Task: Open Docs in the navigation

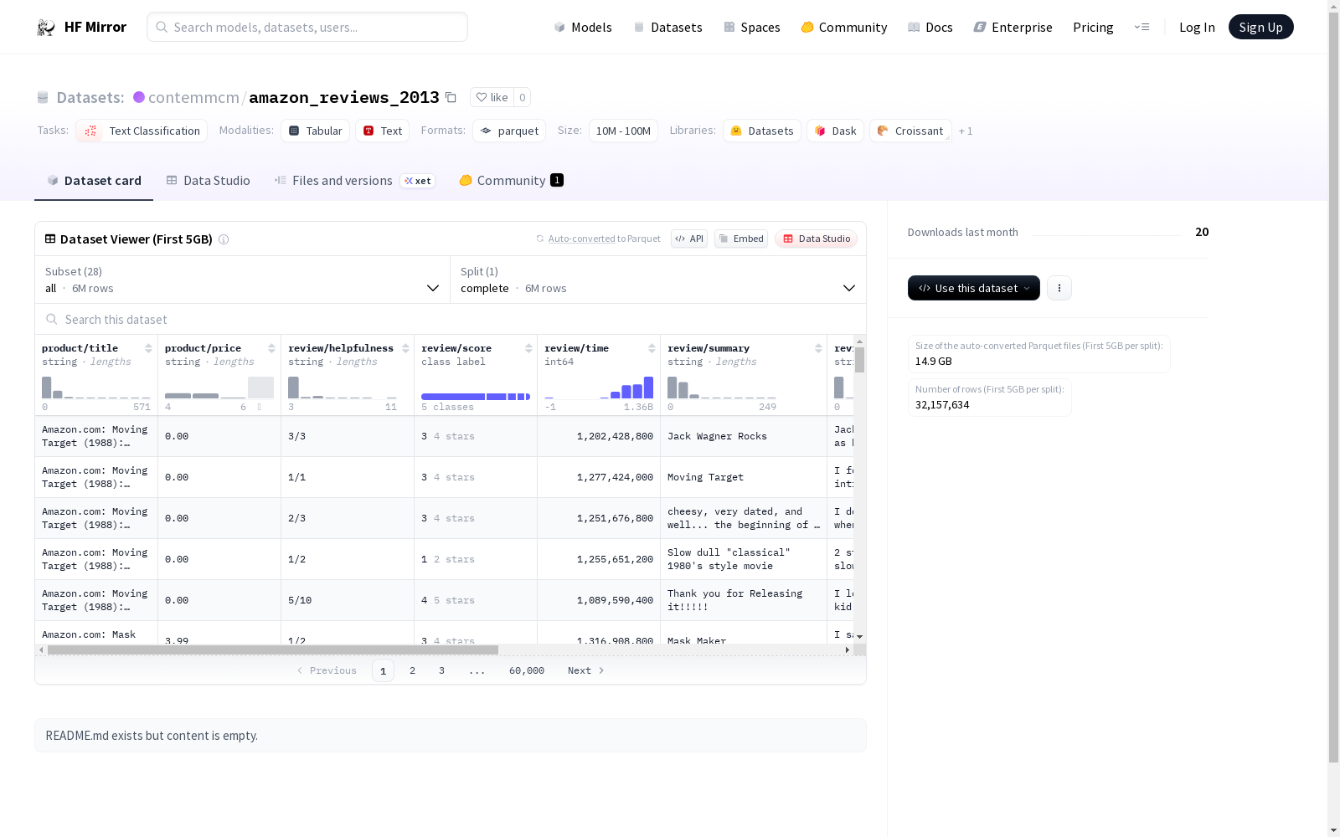Action: [930, 27]
